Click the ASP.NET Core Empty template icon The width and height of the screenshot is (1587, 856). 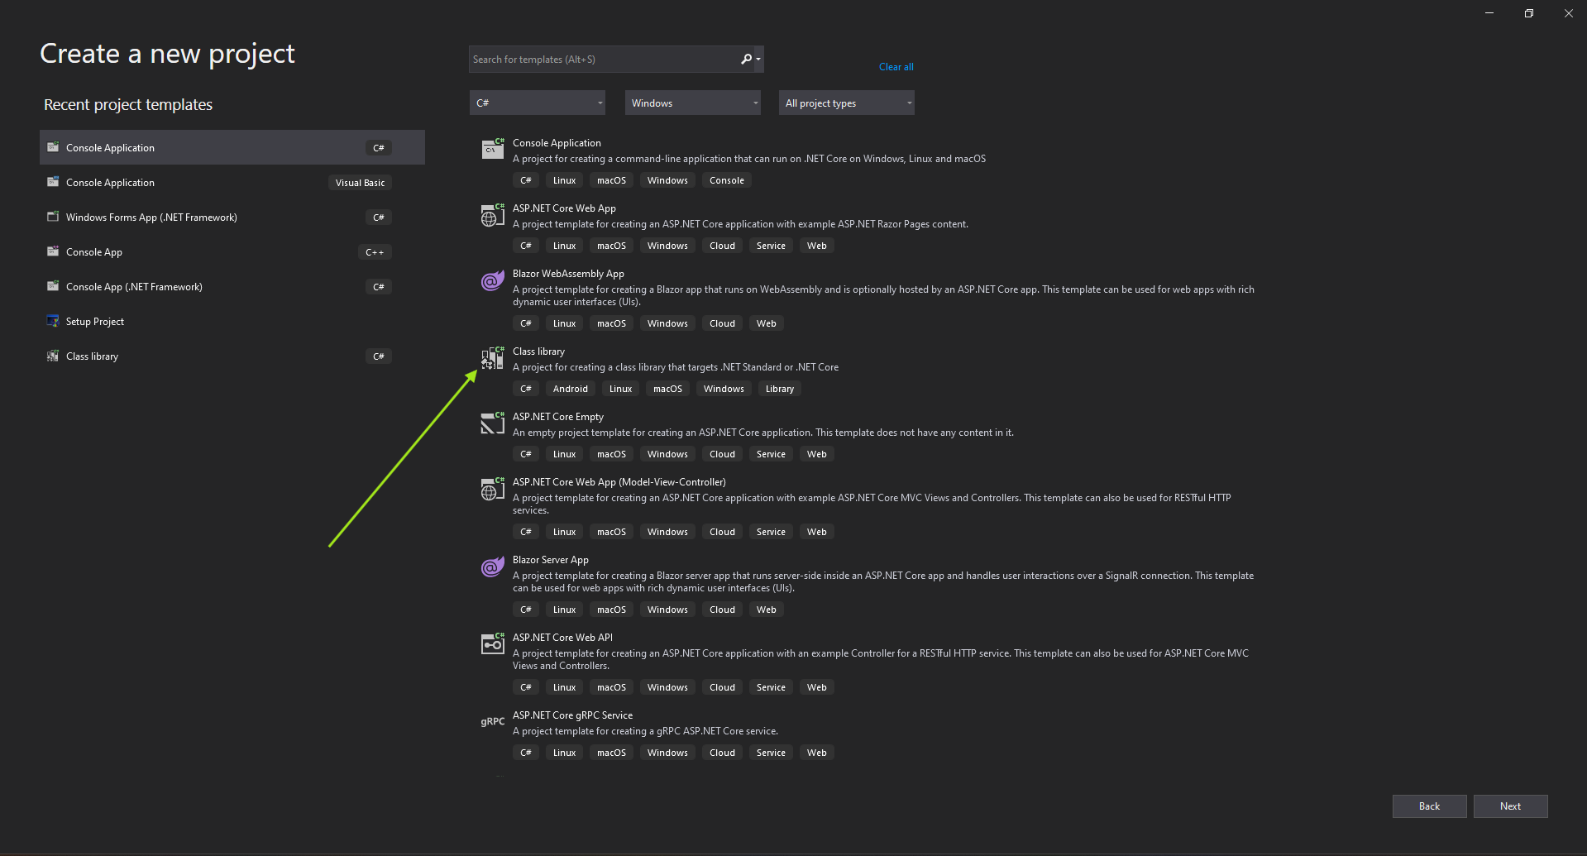[x=493, y=423]
